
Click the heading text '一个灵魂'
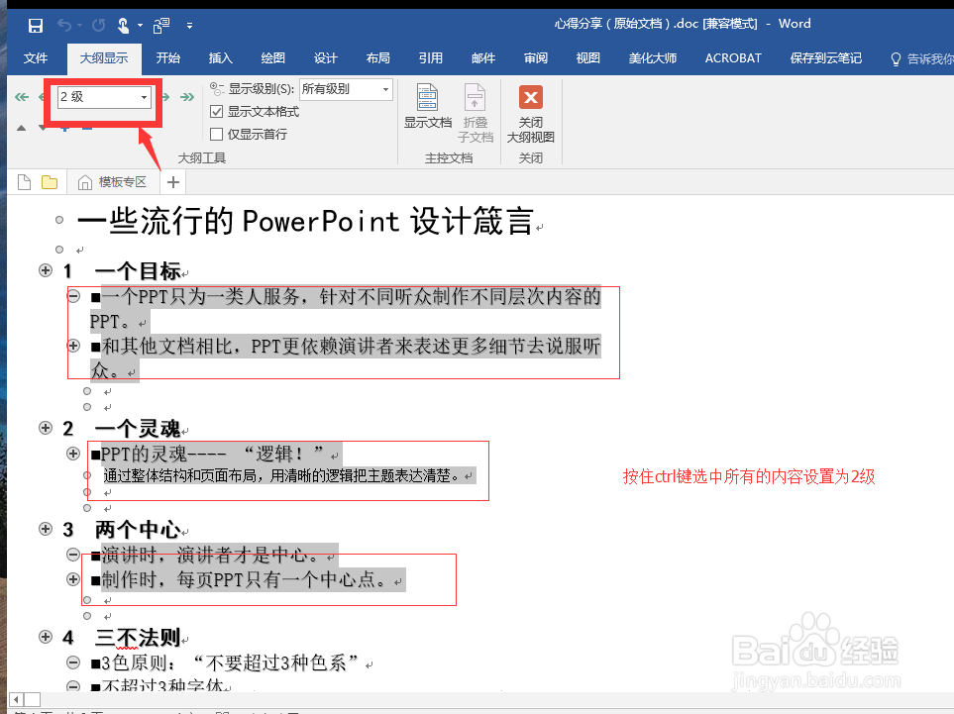pyautogui.click(x=138, y=429)
